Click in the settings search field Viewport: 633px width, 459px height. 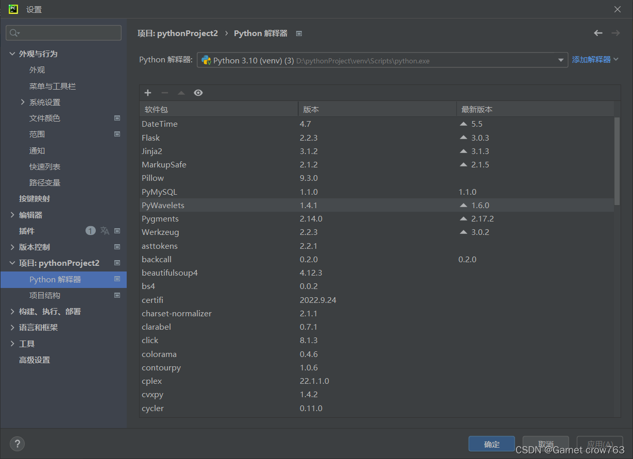[63, 33]
